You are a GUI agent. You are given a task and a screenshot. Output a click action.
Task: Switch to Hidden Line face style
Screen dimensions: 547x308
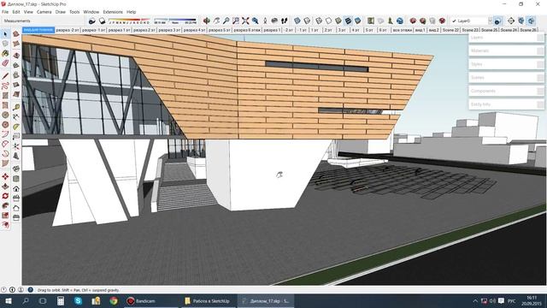[328, 21]
